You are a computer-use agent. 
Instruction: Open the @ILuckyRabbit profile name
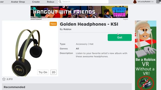click(144, 2)
